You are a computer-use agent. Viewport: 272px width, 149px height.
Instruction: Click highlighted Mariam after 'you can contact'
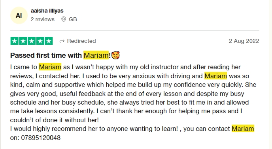coord(243,129)
